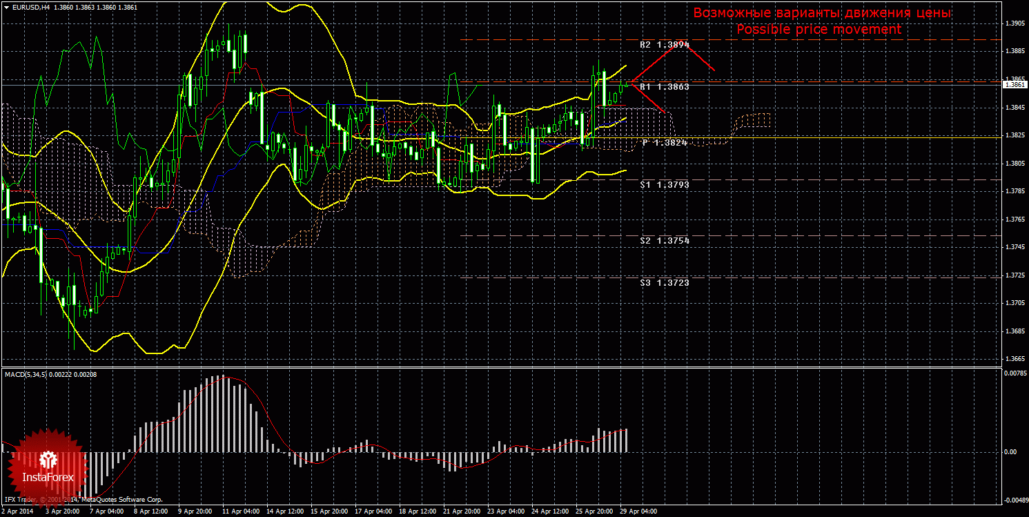Click the EURUSD,H4 chart title
The width and height of the screenshot is (1029, 517).
pyautogui.click(x=27, y=6)
